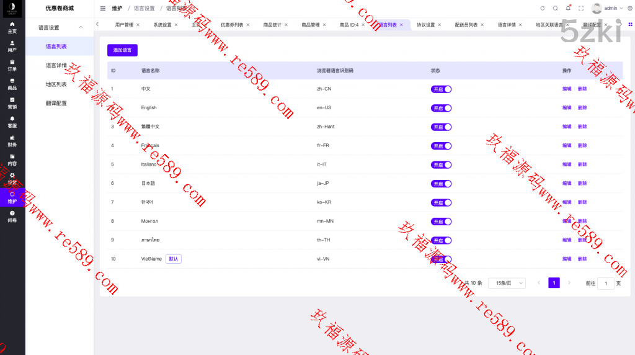Viewport: 635px width, 355px height.
Task: Switch to the 协议设置 tab
Action: 425,25
